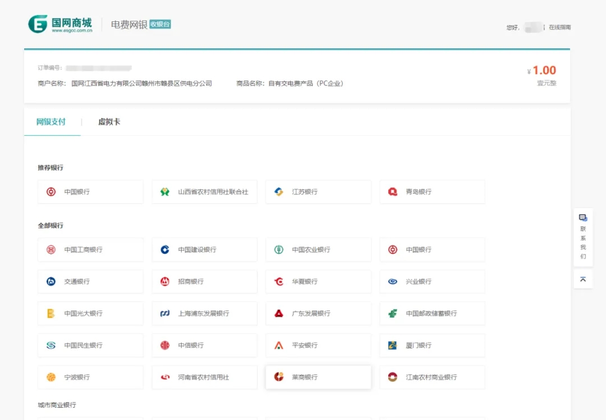Click the 中国建设银行 logo icon
The image size is (606, 420).
(165, 250)
